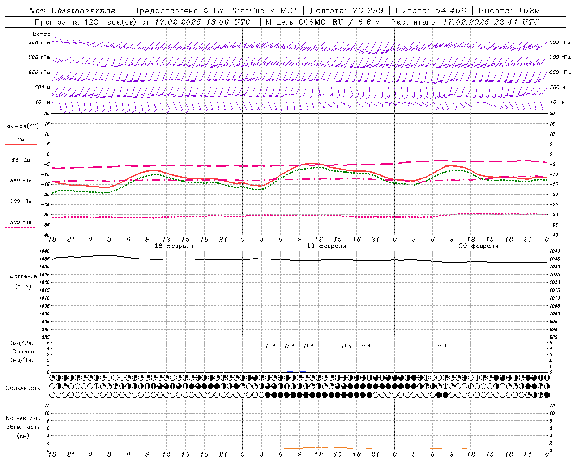
Task: Click the Тем-ра(°C) temperature axis title
Action: (21, 127)
